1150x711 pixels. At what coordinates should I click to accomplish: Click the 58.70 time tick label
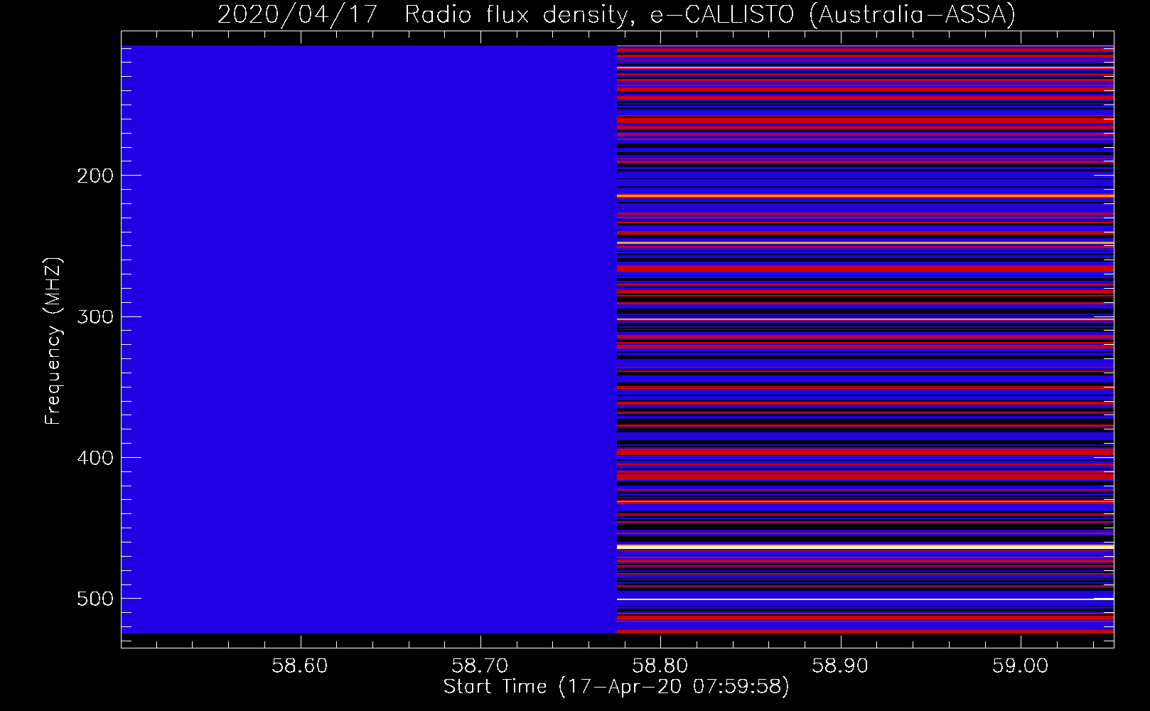click(480, 666)
